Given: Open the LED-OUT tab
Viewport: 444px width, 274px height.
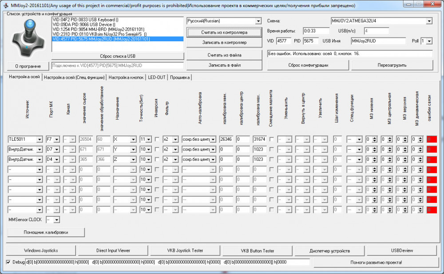Looking at the screenshot, I should pyautogui.click(x=157, y=77).
